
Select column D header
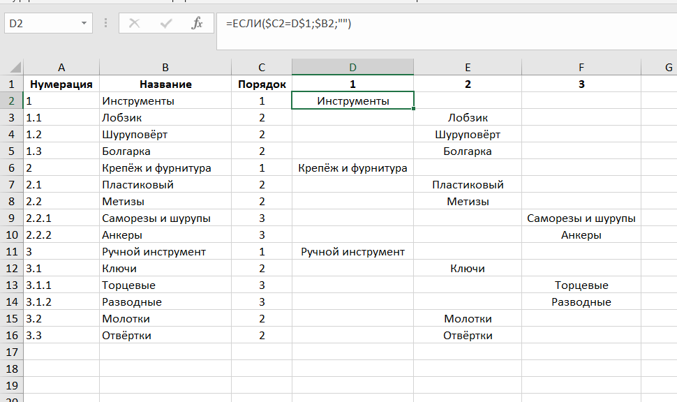click(x=352, y=68)
